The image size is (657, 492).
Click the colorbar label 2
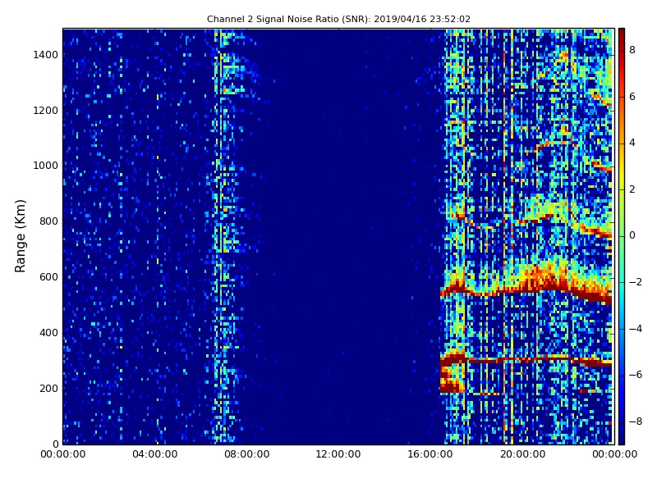tap(632, 189)
